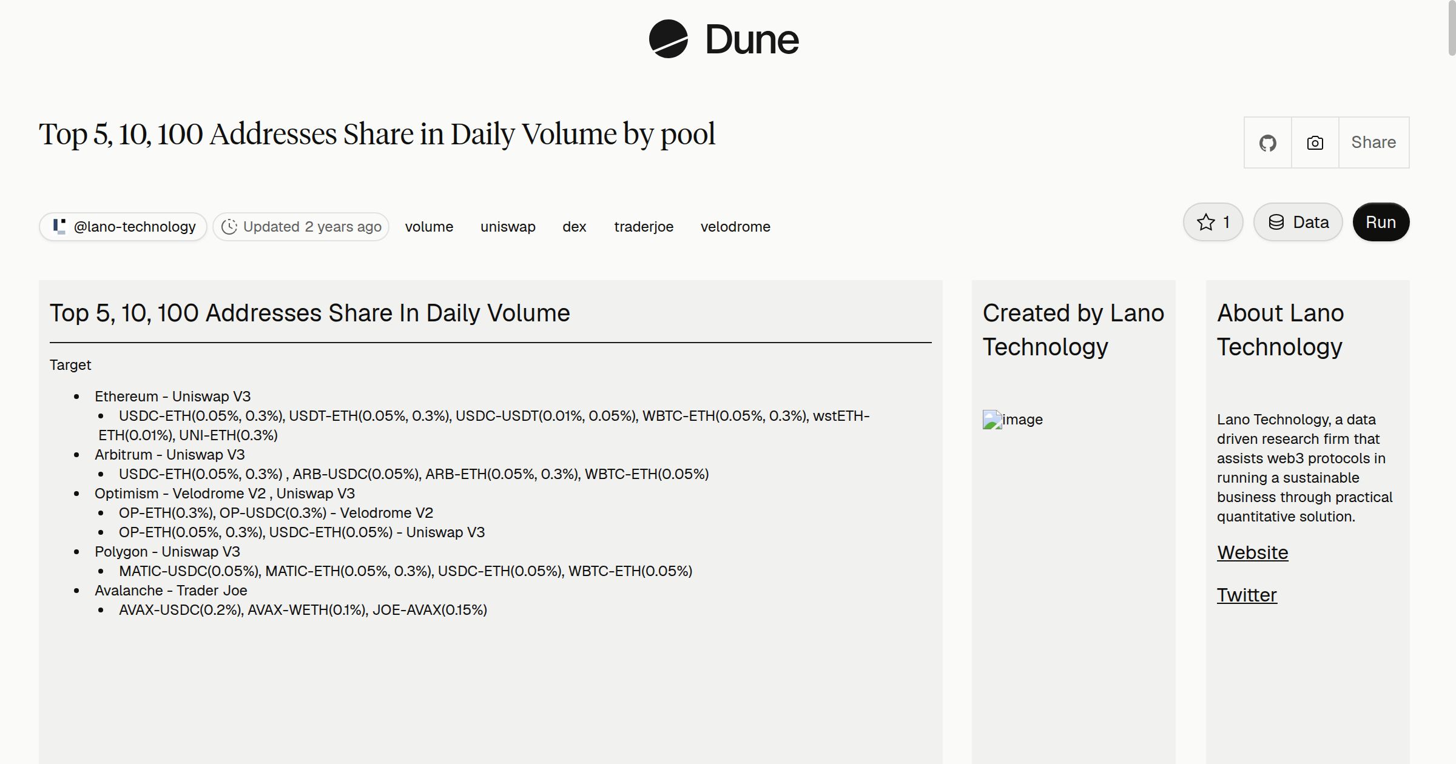Select the uniswap tag
The height and width of the screenshot is (764, 1456).
508,227
